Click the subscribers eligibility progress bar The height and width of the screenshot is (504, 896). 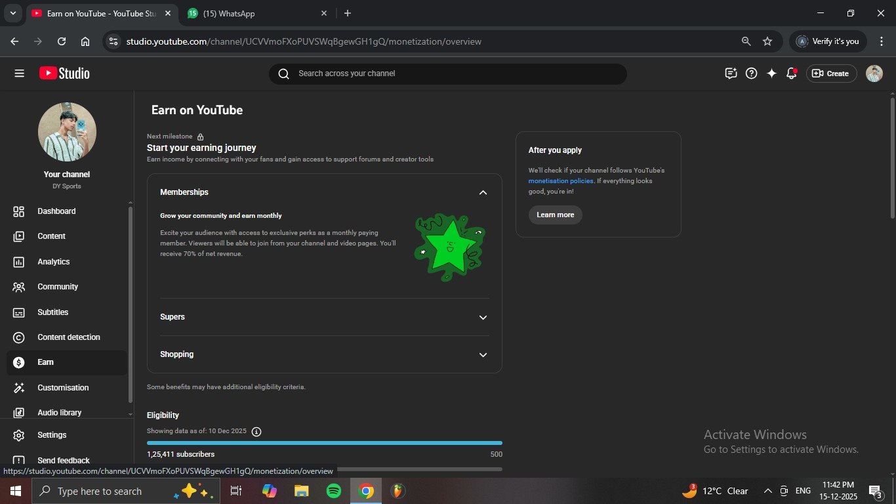pos(324,443)
